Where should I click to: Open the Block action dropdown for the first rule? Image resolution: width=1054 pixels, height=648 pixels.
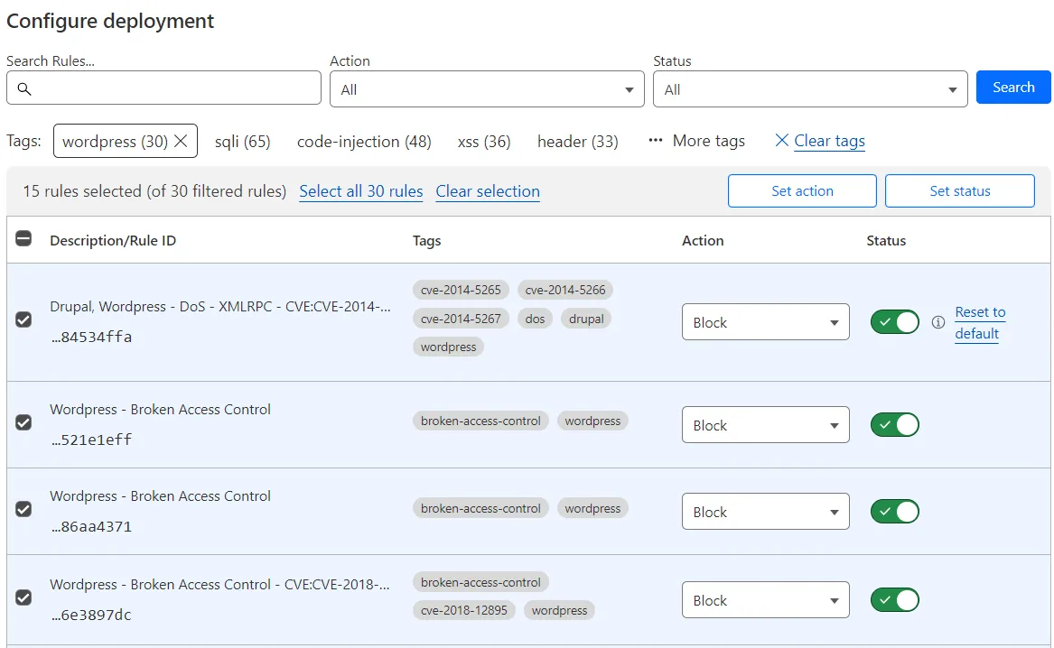(765, 322)
